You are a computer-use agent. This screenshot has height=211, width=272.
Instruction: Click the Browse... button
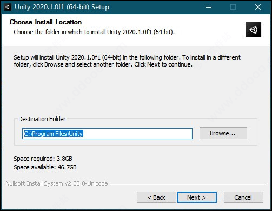(223, 133)
